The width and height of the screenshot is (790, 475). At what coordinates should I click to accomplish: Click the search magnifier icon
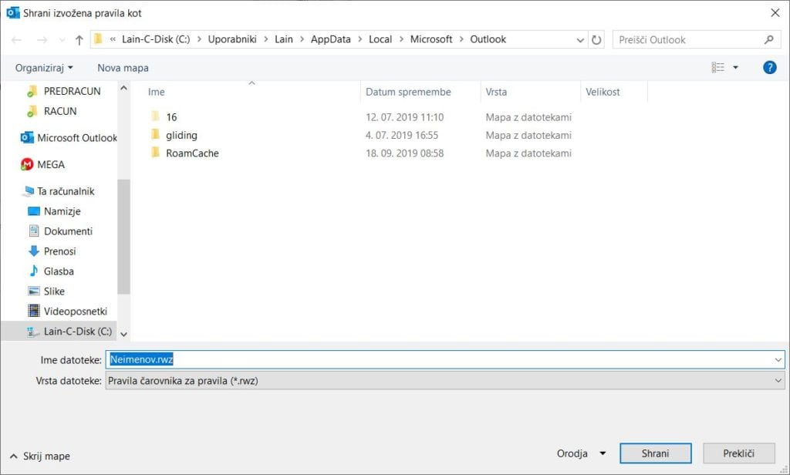(769, 40)
